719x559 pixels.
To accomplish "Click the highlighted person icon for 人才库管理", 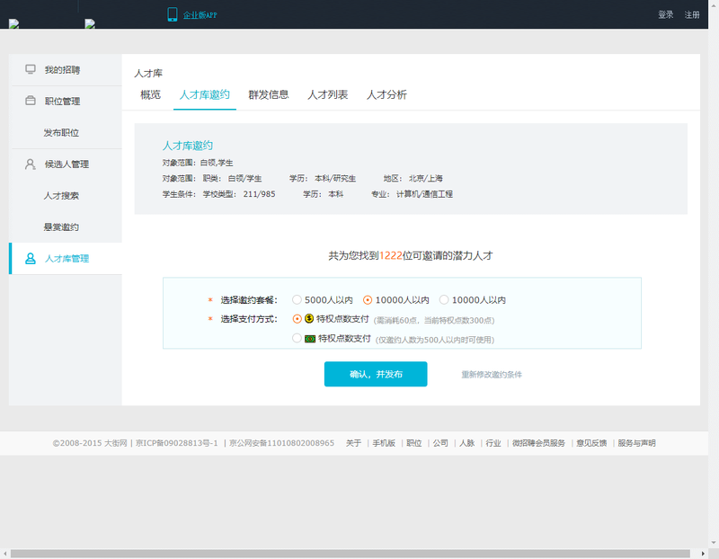I will pos(31,258).
